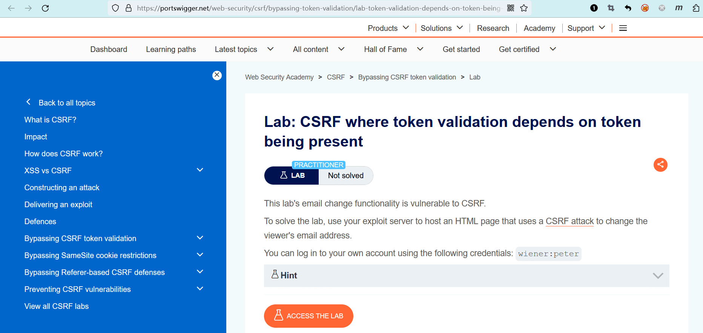Image resolution: width=703 pixels, height=333 pixels.
Task: Open the Latest topics dropdown
Action: coord(244,49)
